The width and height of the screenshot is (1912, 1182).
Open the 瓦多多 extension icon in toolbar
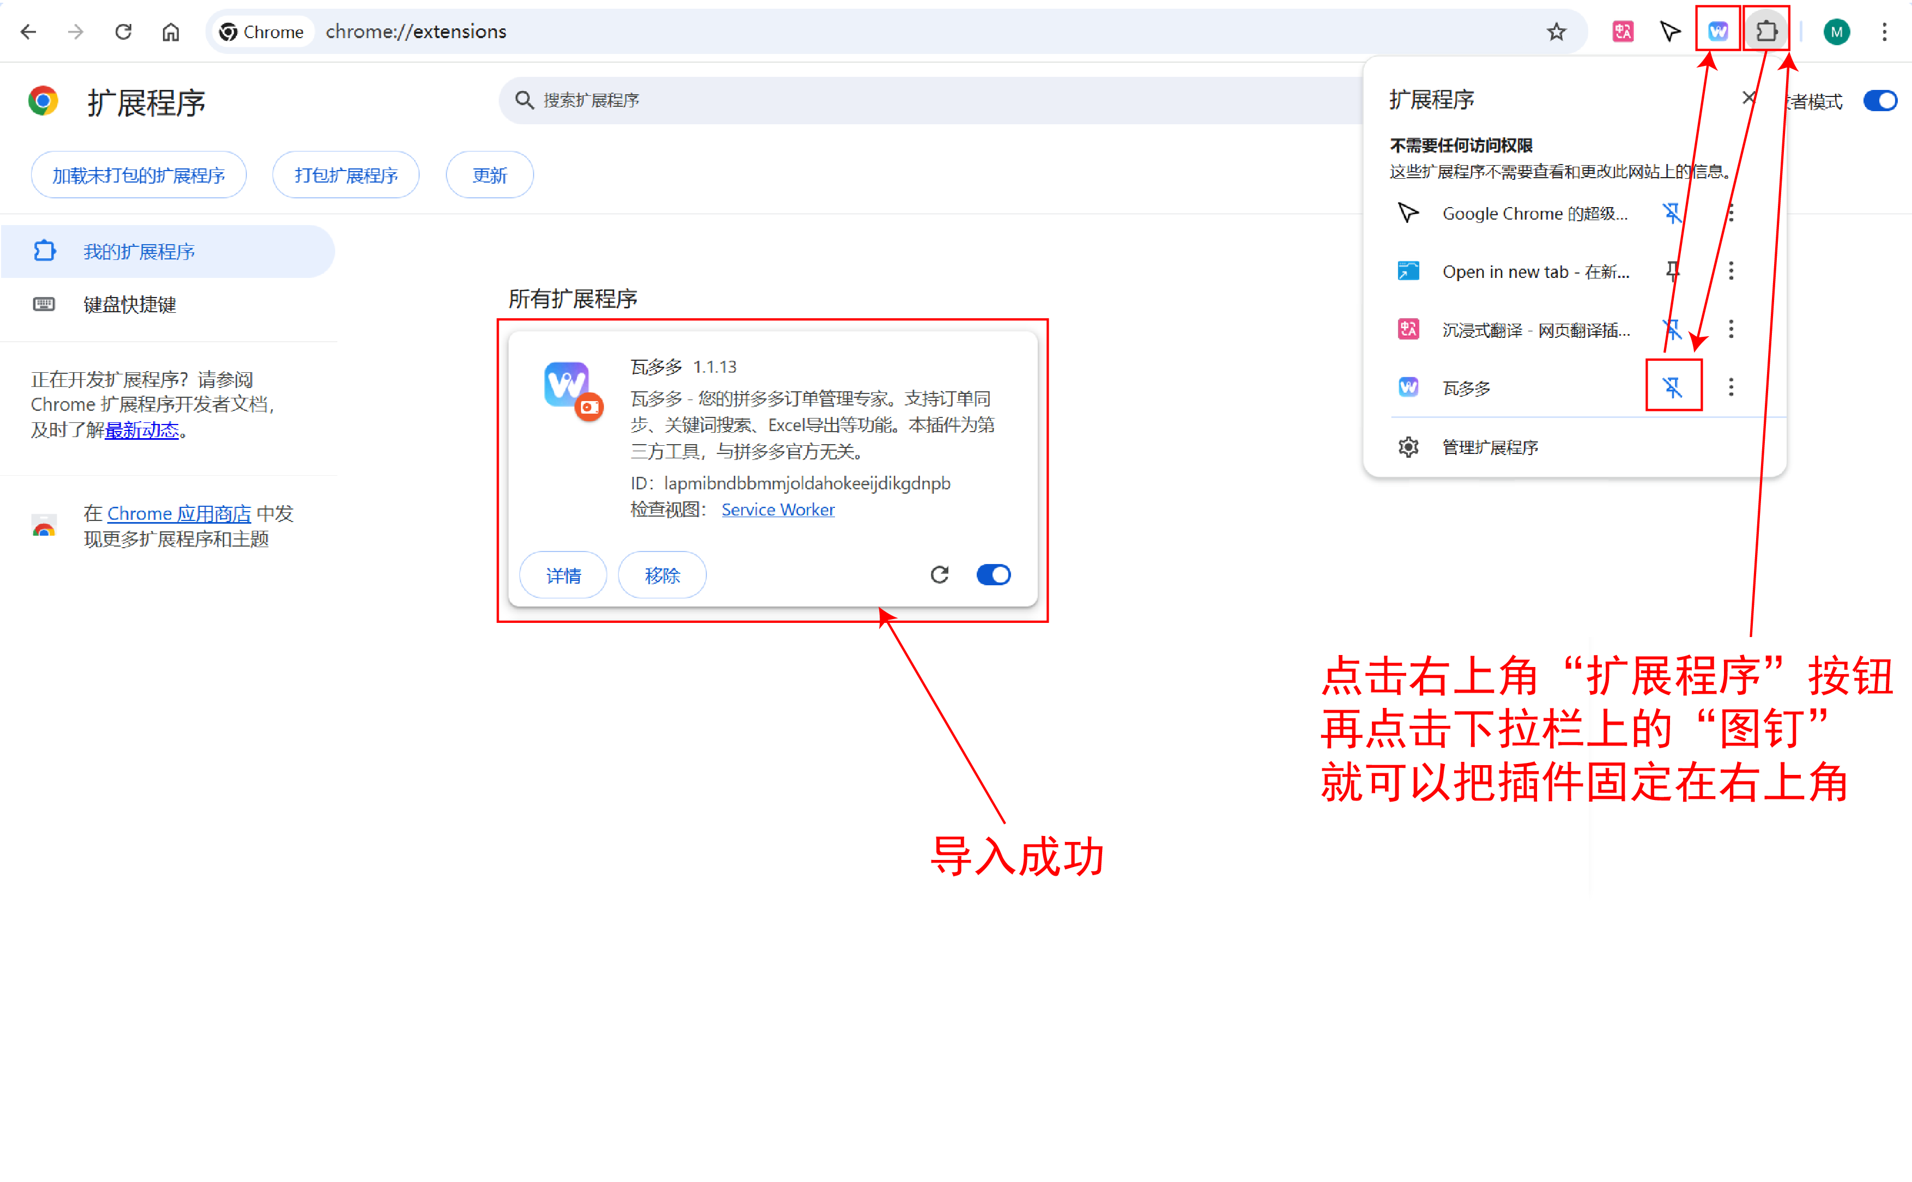coord(1717,31)
